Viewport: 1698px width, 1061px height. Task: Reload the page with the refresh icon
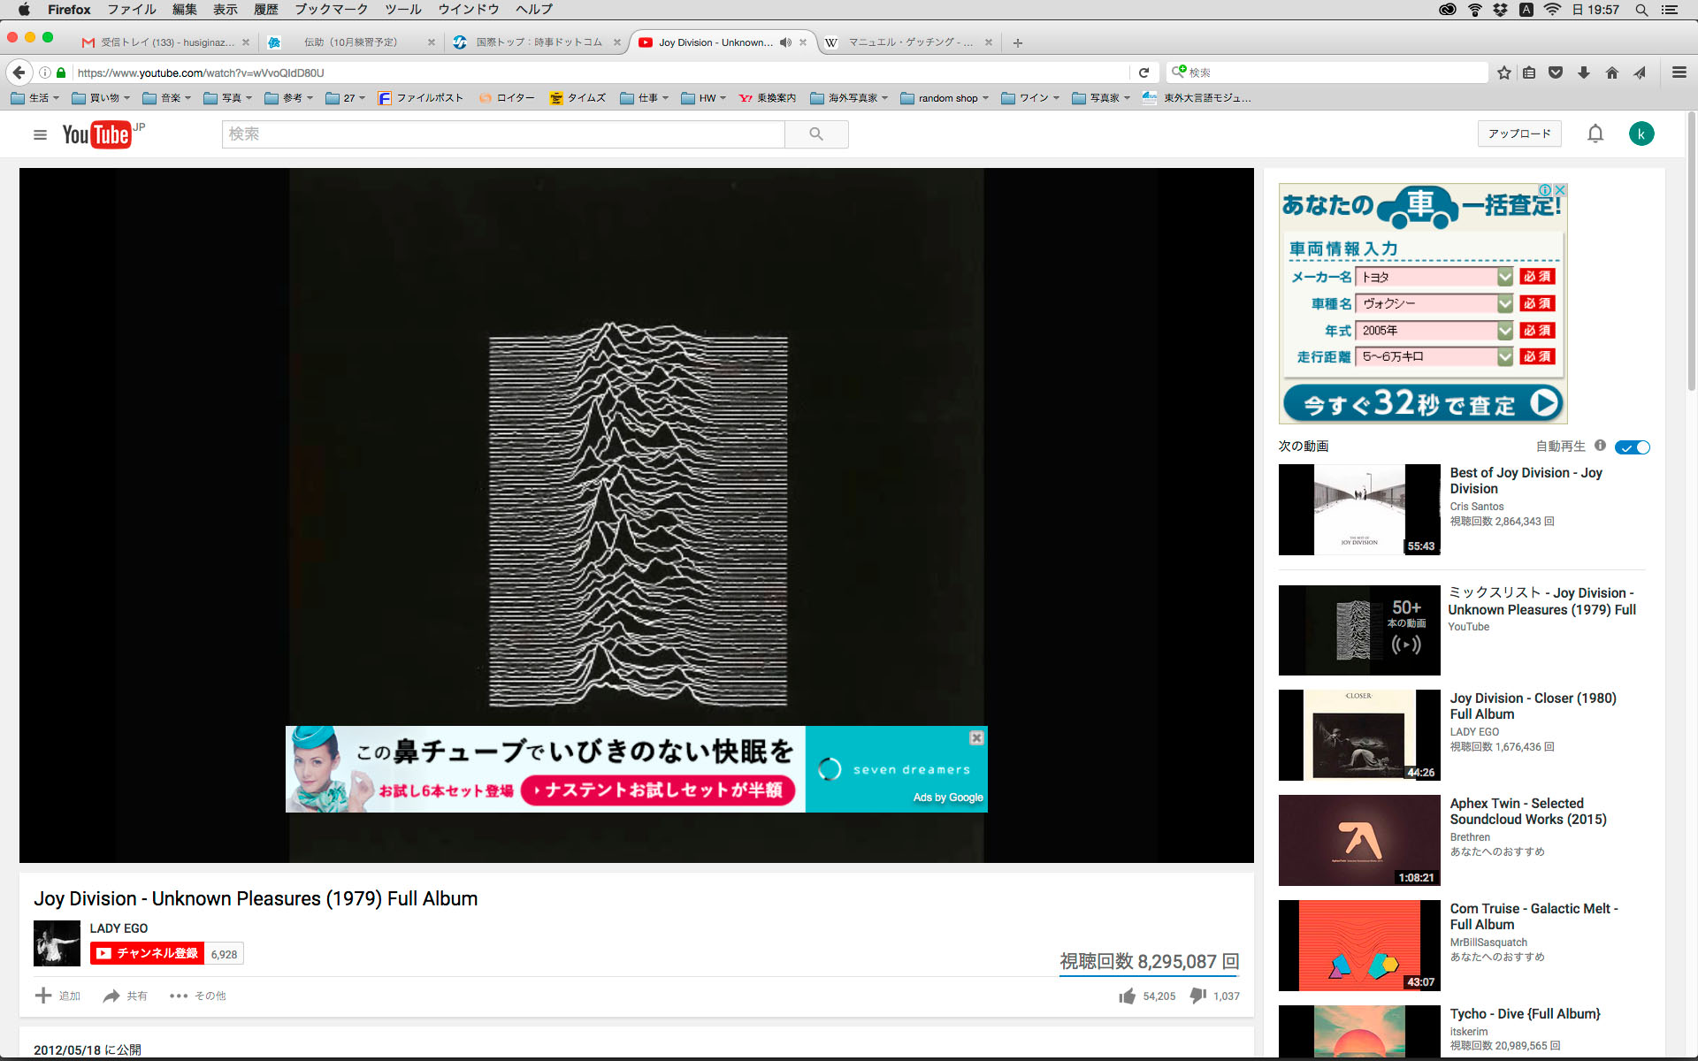pos(1143,73)
